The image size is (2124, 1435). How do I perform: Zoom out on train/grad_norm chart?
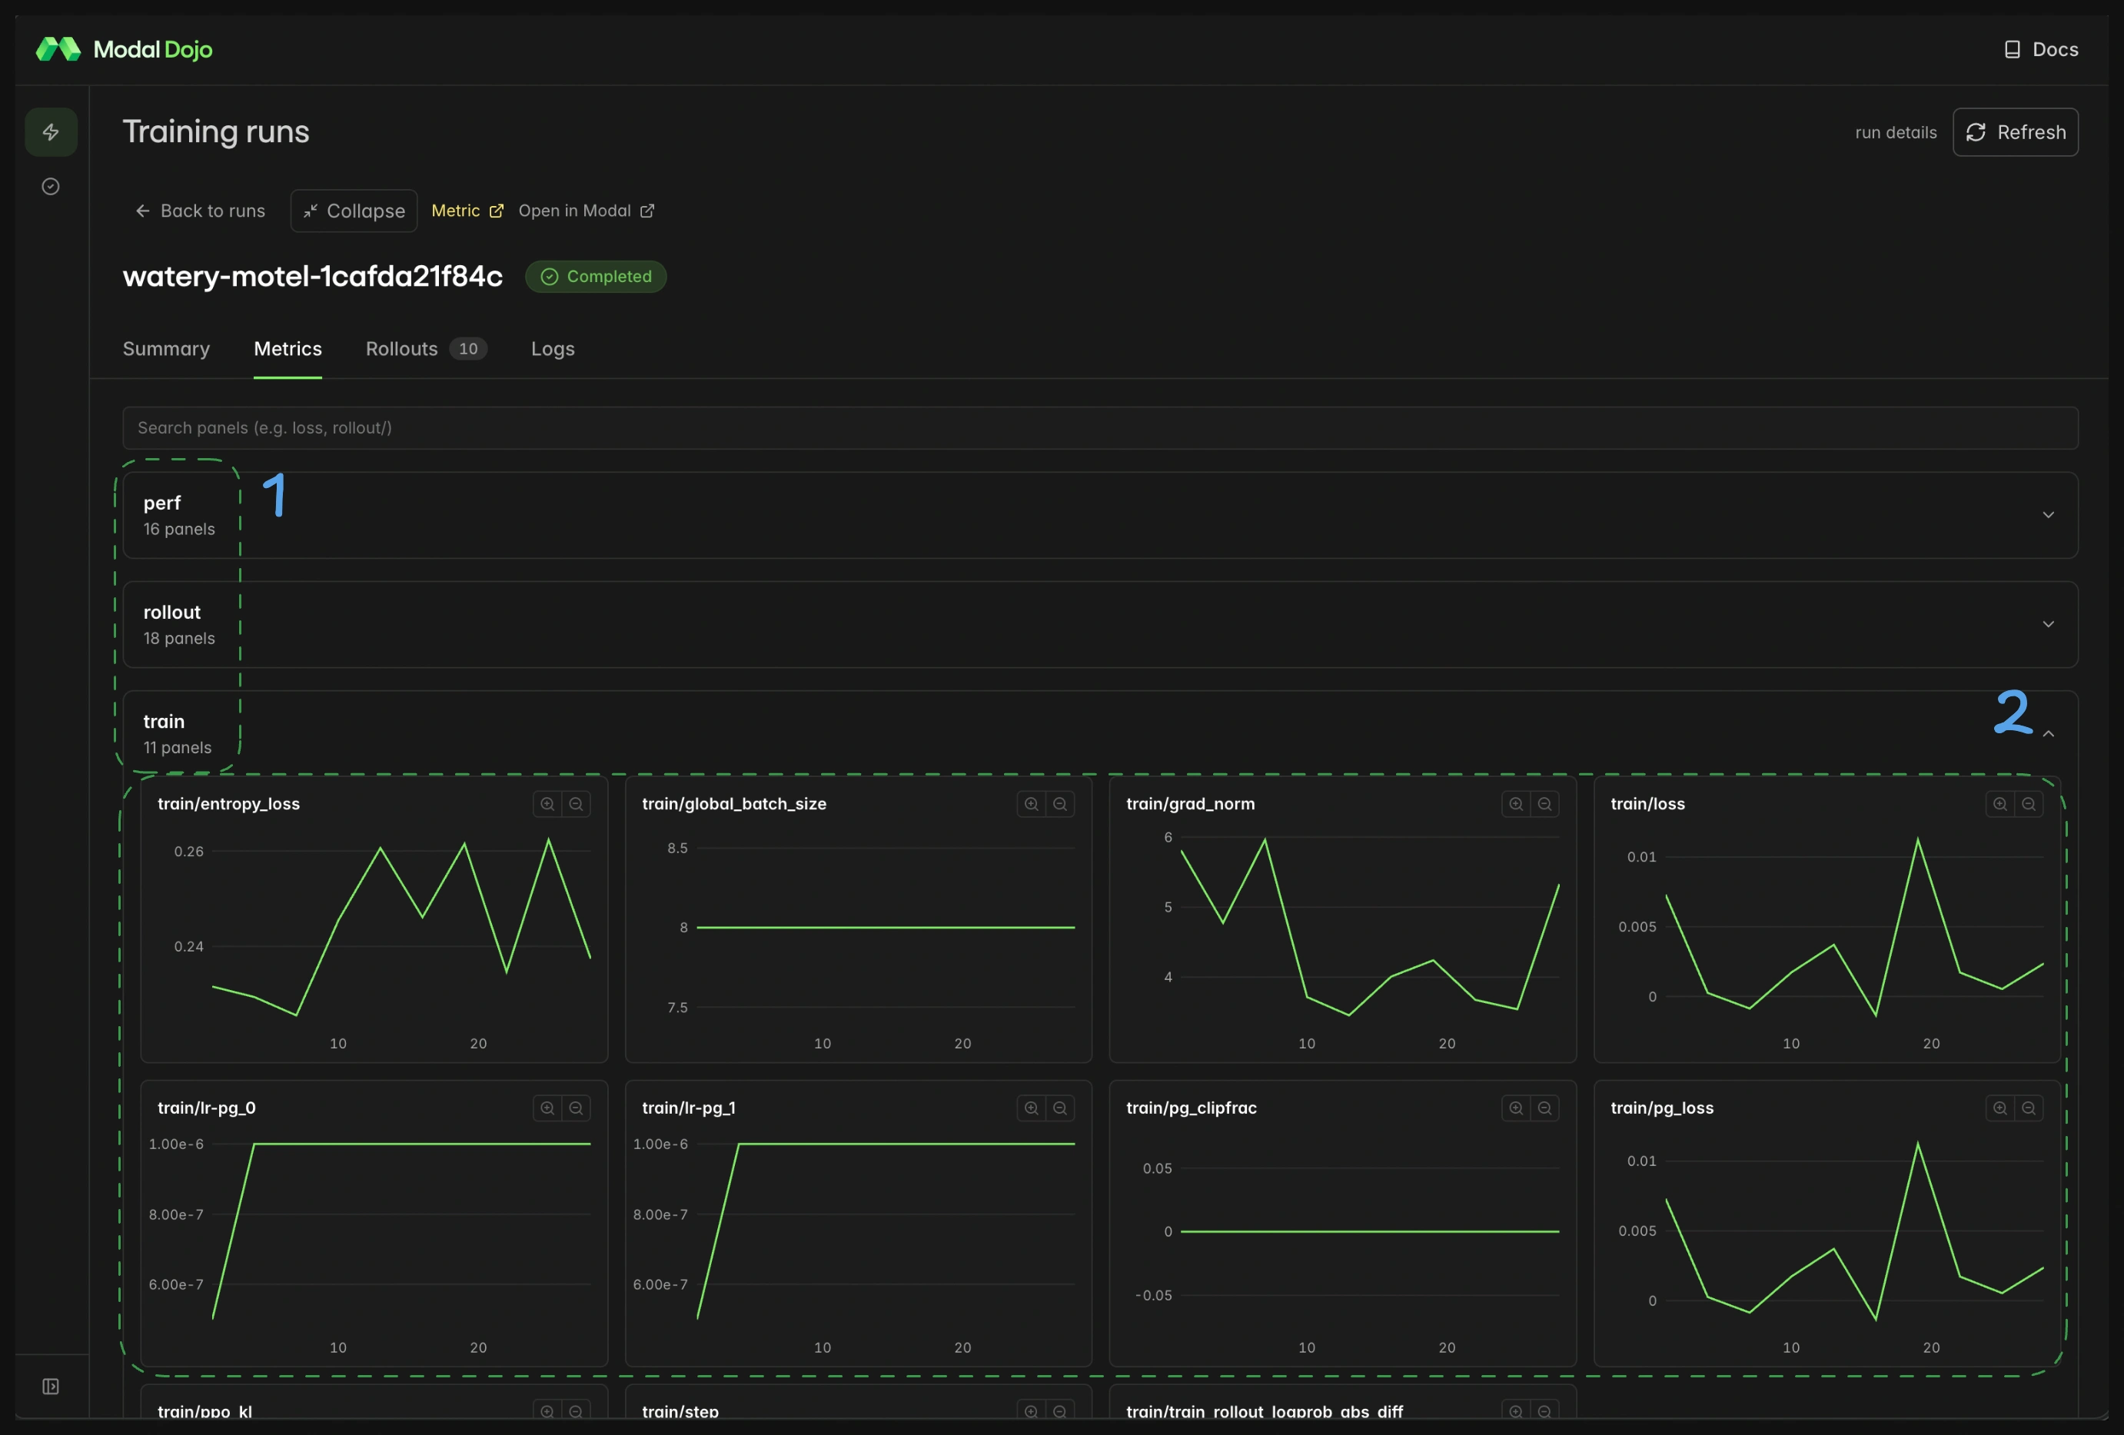(x=1544, y=803)
